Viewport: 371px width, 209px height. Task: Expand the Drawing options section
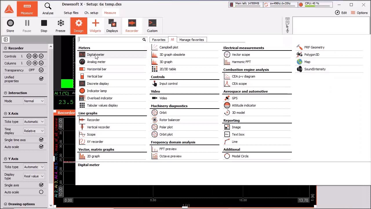point(6,204)
